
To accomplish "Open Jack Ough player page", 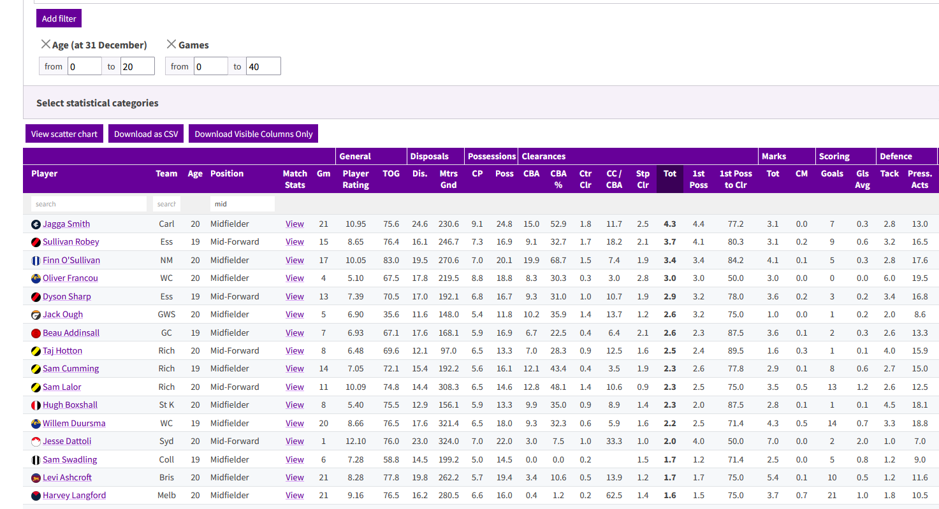I will click(62, 315).
